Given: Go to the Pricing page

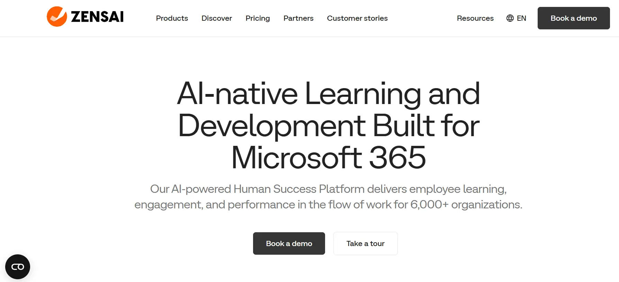Looking at the screenshot, I should (x=258, y=18).
